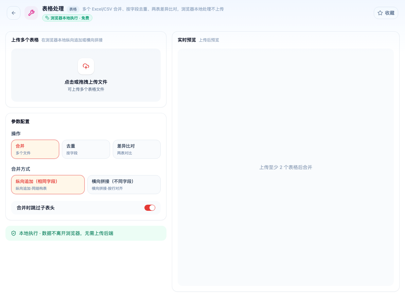Click the 表格处理 page title
This screenshot has height=306, width=405.
click(x=53, y=9)
